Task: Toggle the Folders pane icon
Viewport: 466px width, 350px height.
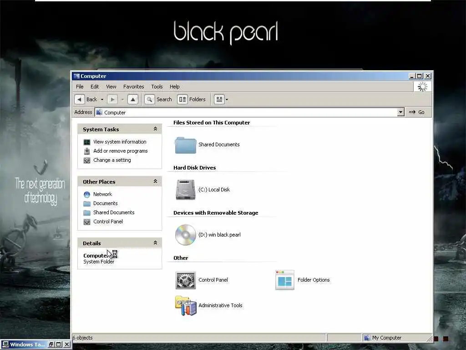Action: (182, 99)
